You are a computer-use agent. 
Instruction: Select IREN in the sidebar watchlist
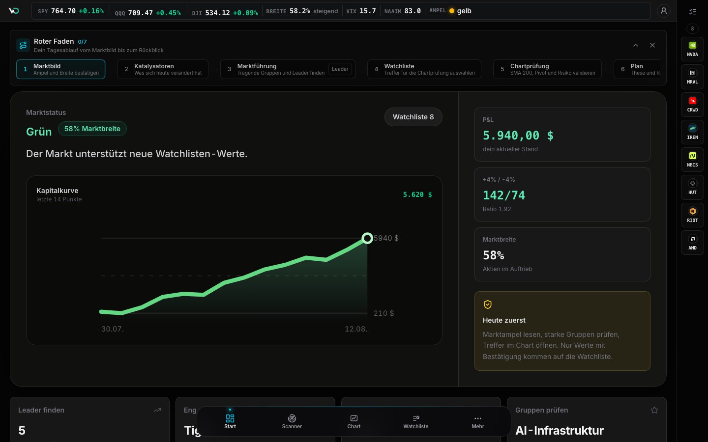[x=692, y=132]
